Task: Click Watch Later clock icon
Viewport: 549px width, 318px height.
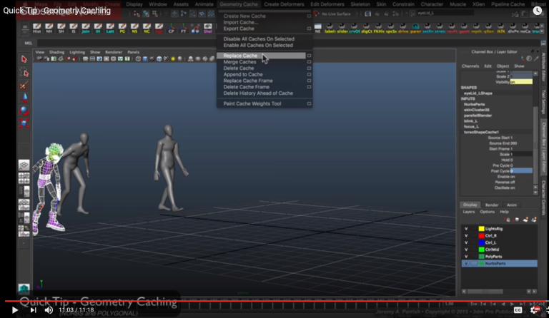Action: click(537, 11)
